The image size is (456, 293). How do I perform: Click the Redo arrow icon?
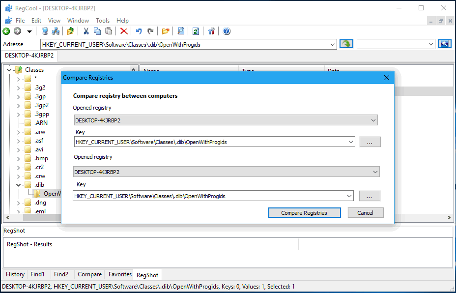coord(150,31)
